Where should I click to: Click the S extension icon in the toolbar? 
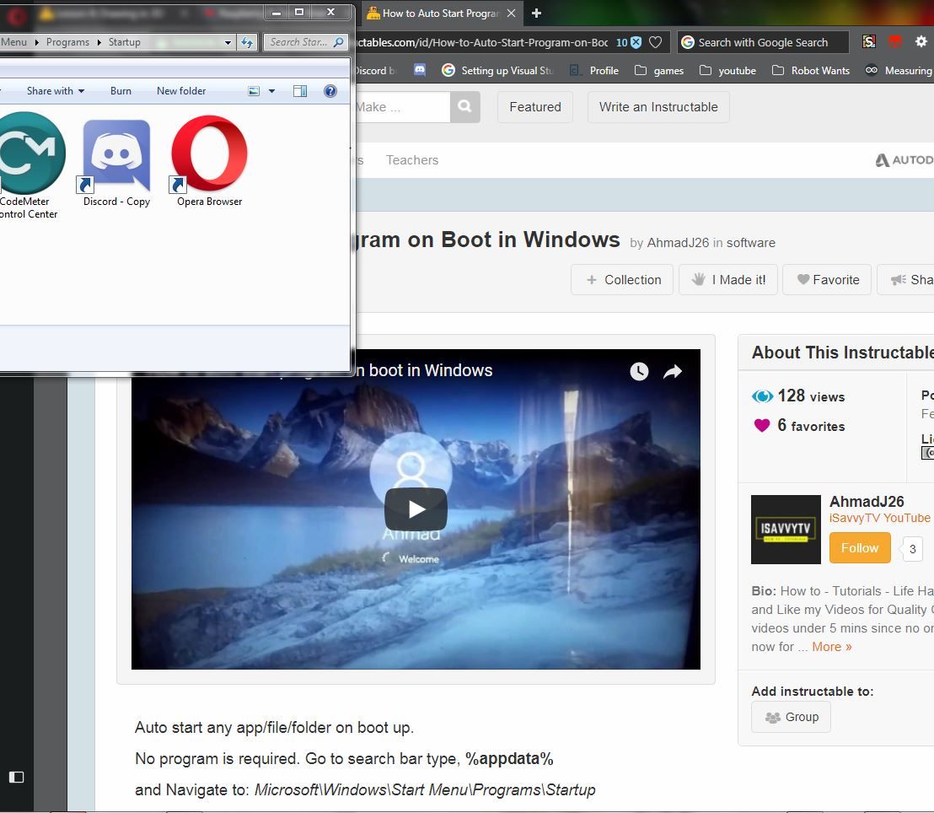(x=868, y=41)
